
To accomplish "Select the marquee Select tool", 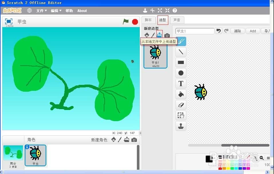I will pyautogui.click(x=181, y=115).
